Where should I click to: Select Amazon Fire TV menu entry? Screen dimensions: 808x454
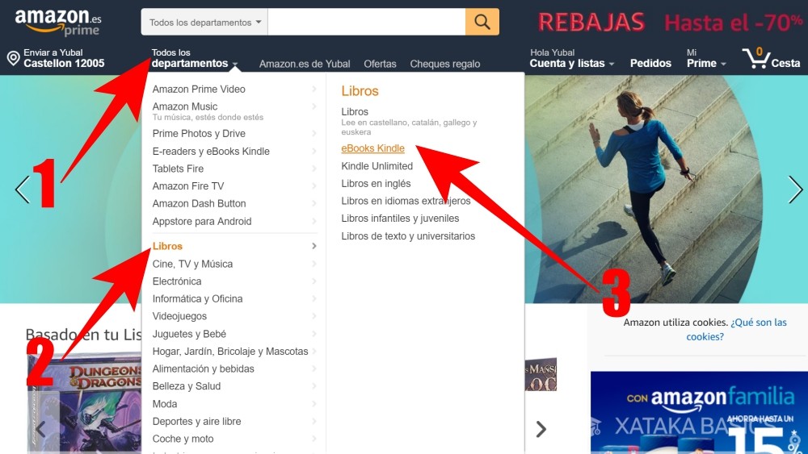click(x=188, y=186)
